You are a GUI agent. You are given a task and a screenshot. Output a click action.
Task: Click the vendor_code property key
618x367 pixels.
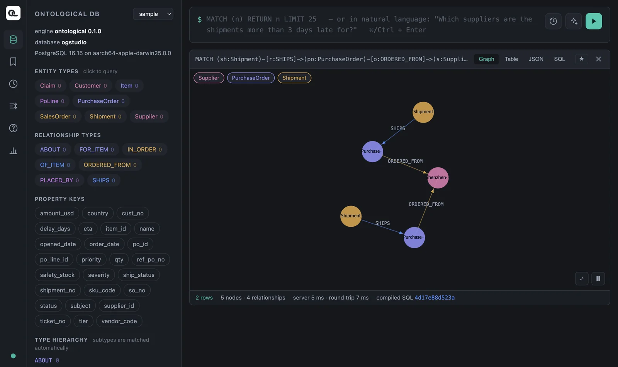click(119, 321)
